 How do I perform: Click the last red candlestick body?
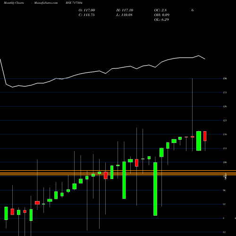[205, 136]
